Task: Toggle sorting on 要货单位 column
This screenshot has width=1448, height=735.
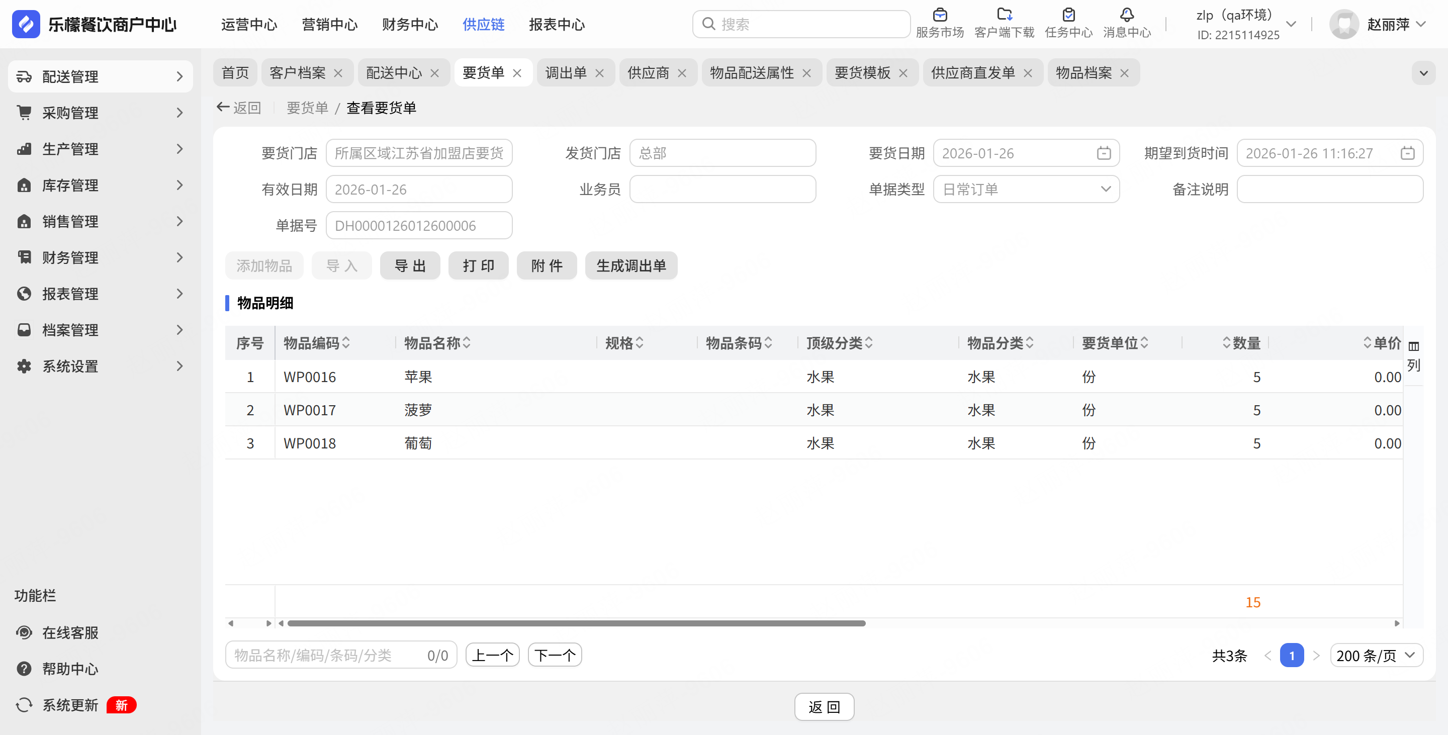Action: (x=1144, y=343)
